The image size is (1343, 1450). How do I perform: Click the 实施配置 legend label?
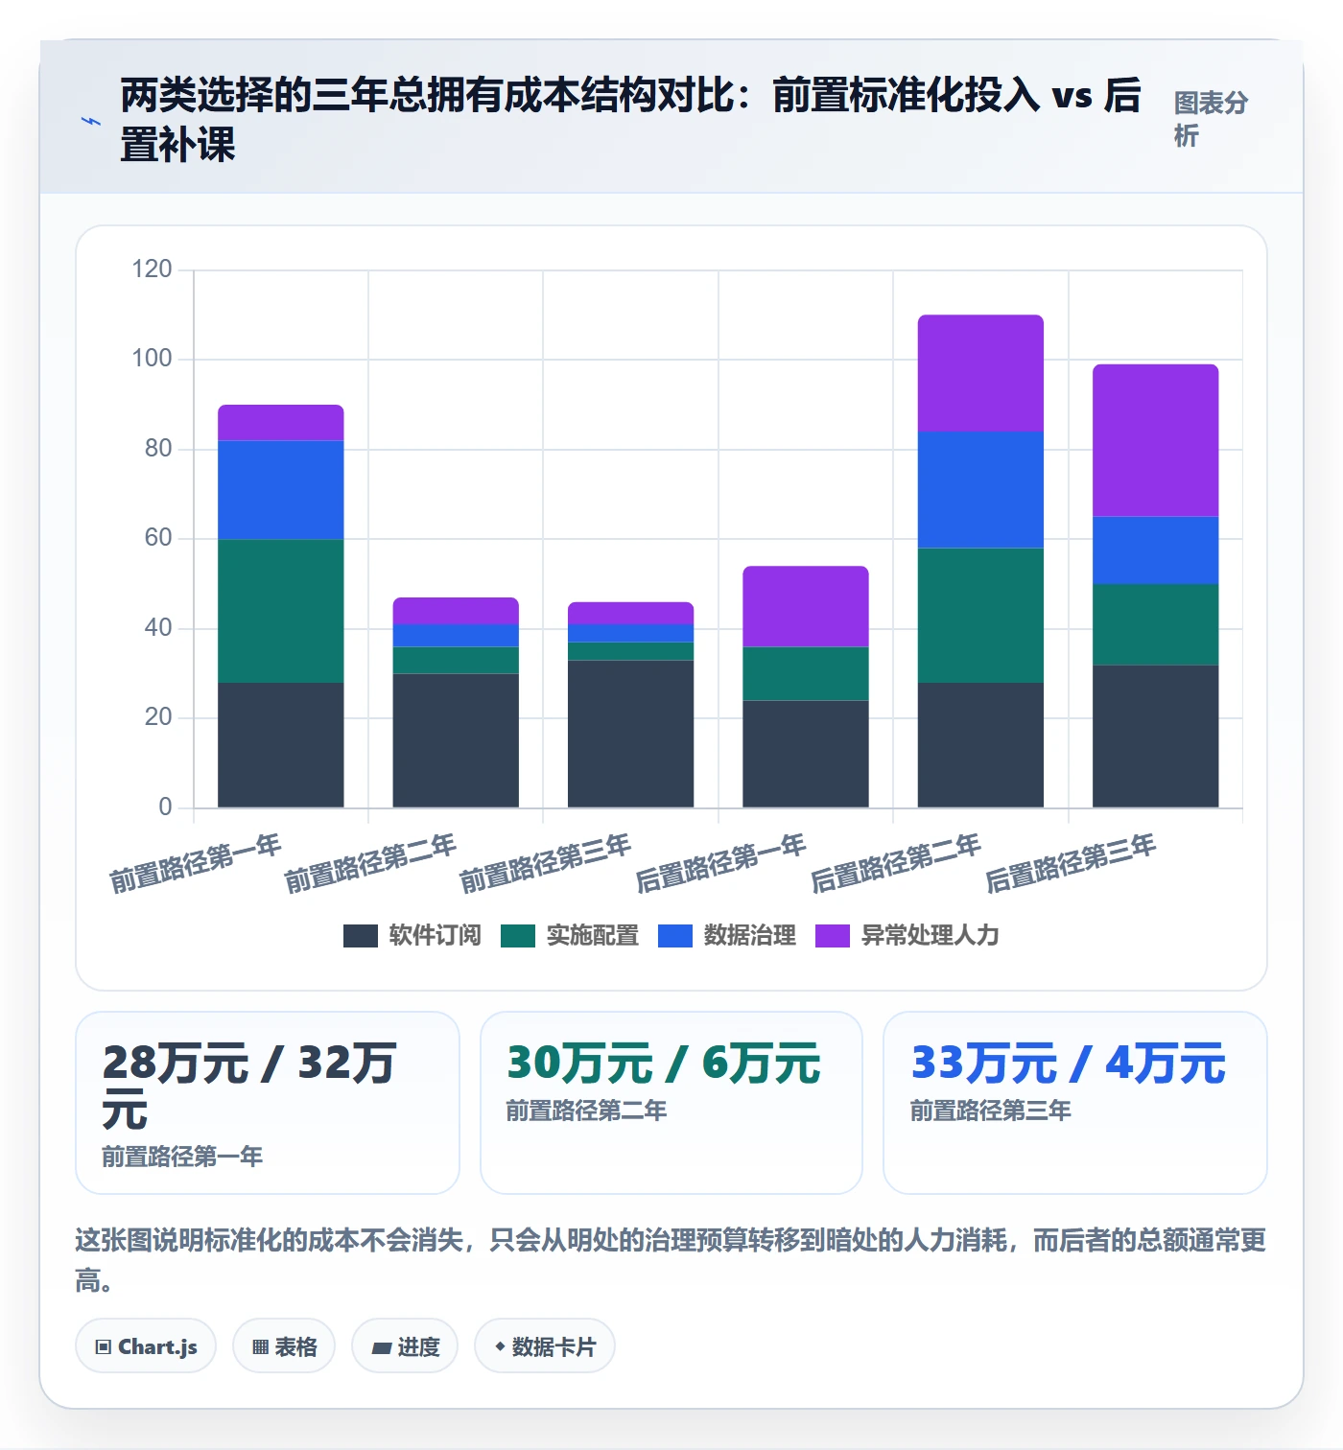pos(593,935)
